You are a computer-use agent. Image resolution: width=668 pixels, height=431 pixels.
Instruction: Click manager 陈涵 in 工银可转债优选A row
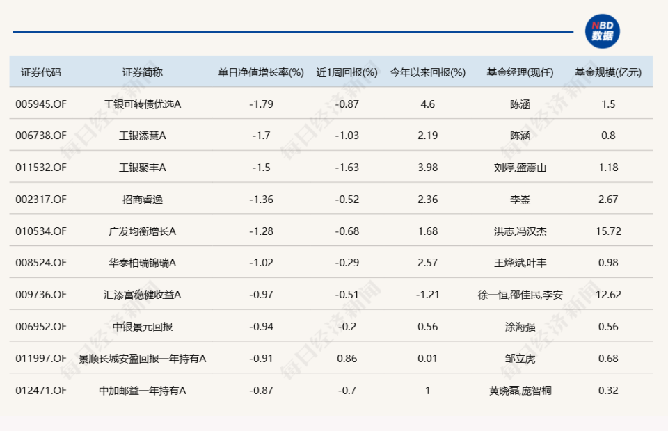(x=520, y=104)
